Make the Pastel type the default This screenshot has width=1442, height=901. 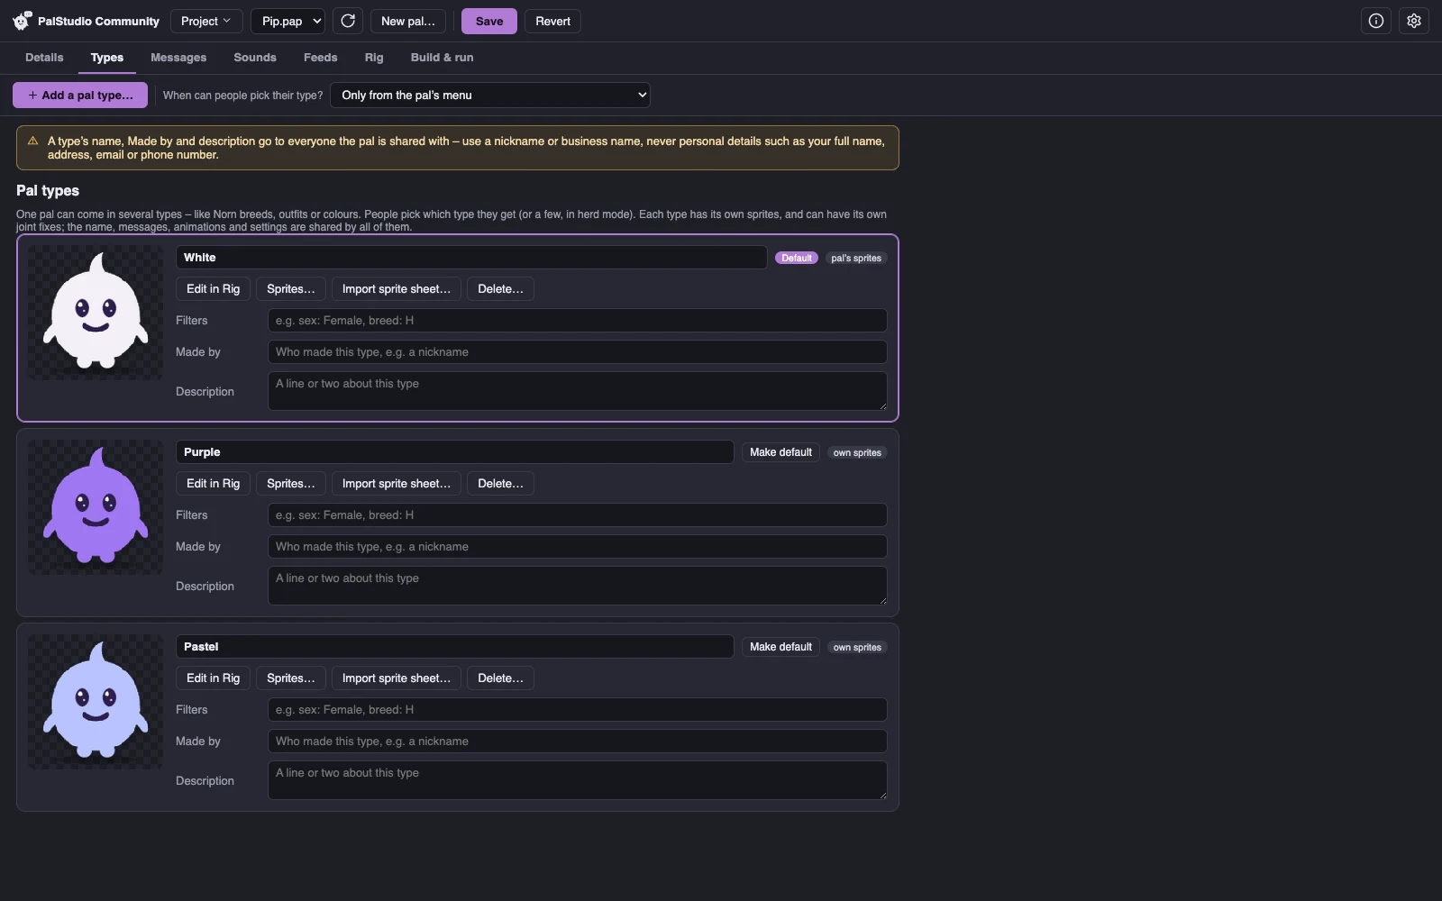(x=780, y=647)
